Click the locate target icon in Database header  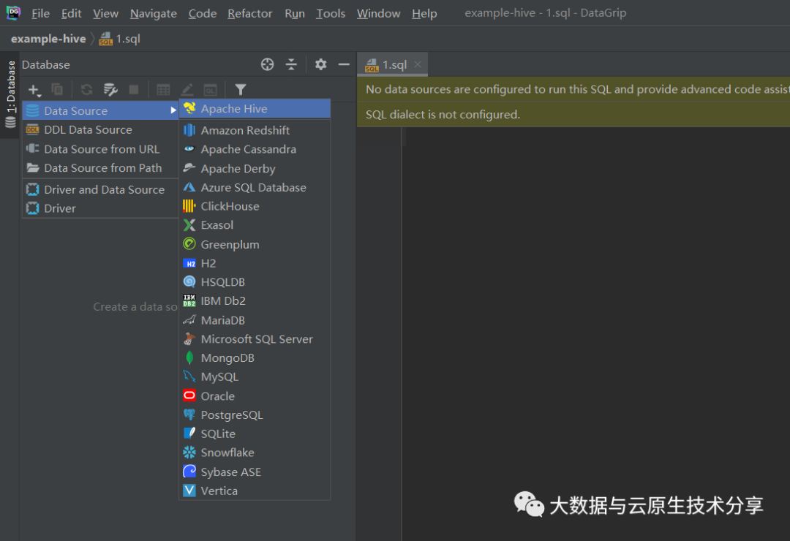(x=268, y=64)
